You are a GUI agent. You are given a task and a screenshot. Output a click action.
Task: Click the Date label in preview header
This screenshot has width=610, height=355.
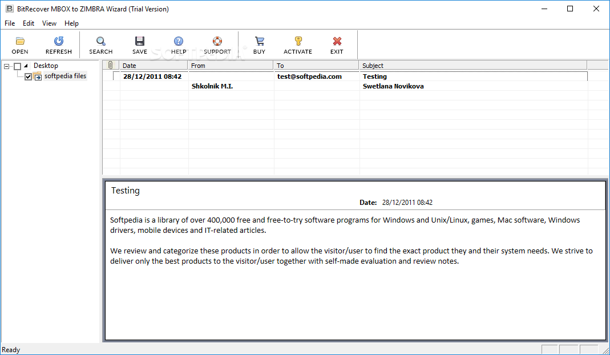pos(368,203)
